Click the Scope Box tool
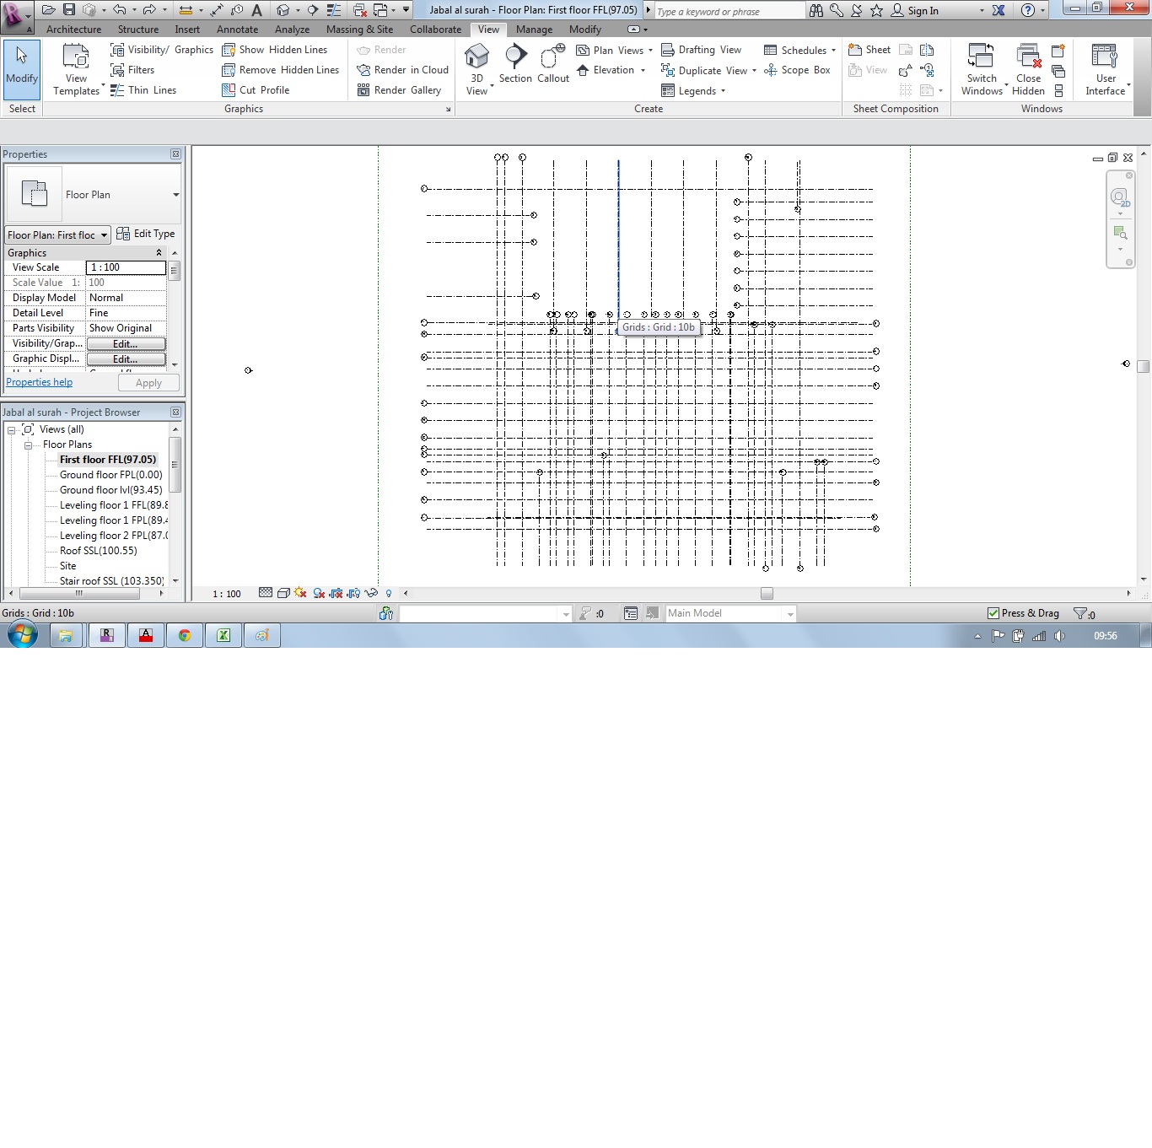 (797, 70)
